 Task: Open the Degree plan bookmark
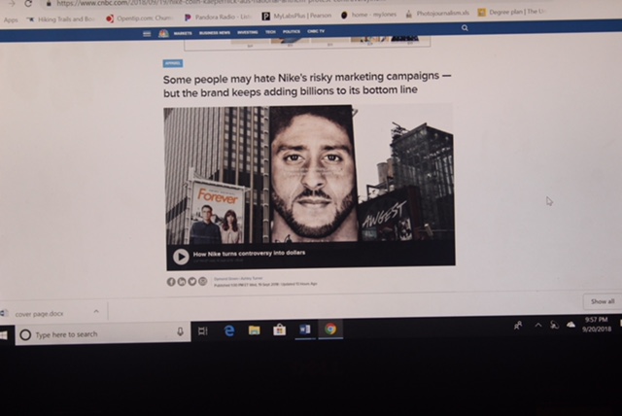click(512, 13)
